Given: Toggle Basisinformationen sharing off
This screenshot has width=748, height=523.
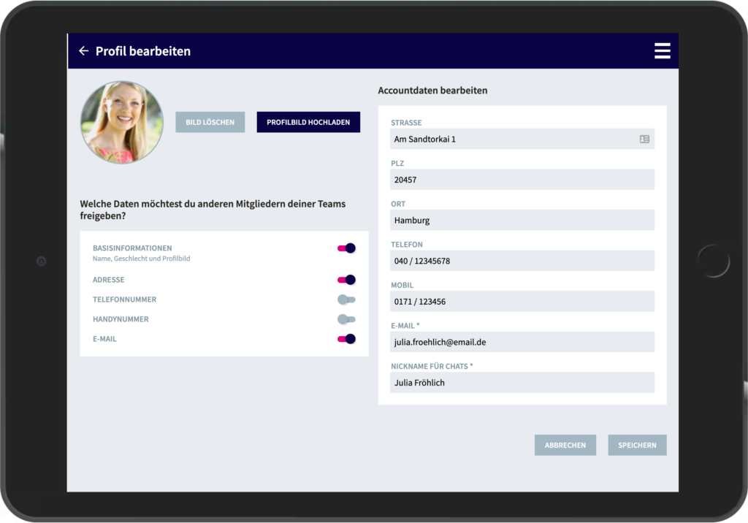Looking at the screenshot, I should coord(346,248).
